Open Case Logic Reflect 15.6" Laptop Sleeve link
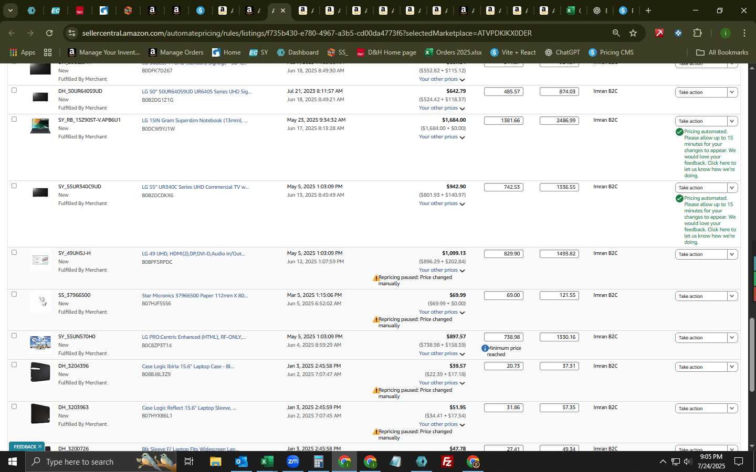This screenshot has width=756, height=472. (189, 408)
